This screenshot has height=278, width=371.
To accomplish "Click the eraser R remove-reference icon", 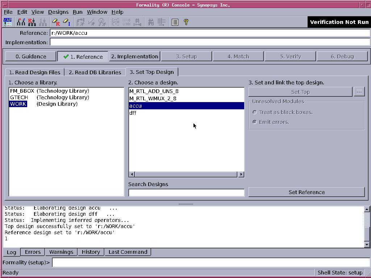I will (56, 22).
